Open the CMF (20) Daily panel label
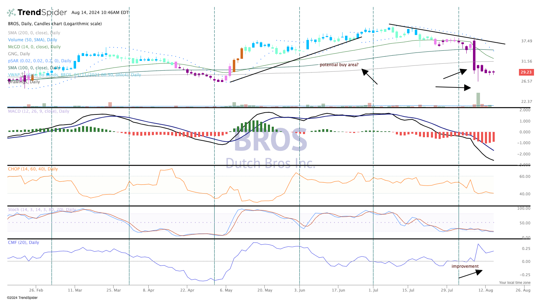This screenshot has width=541, height=301. [x=23, y=243]
